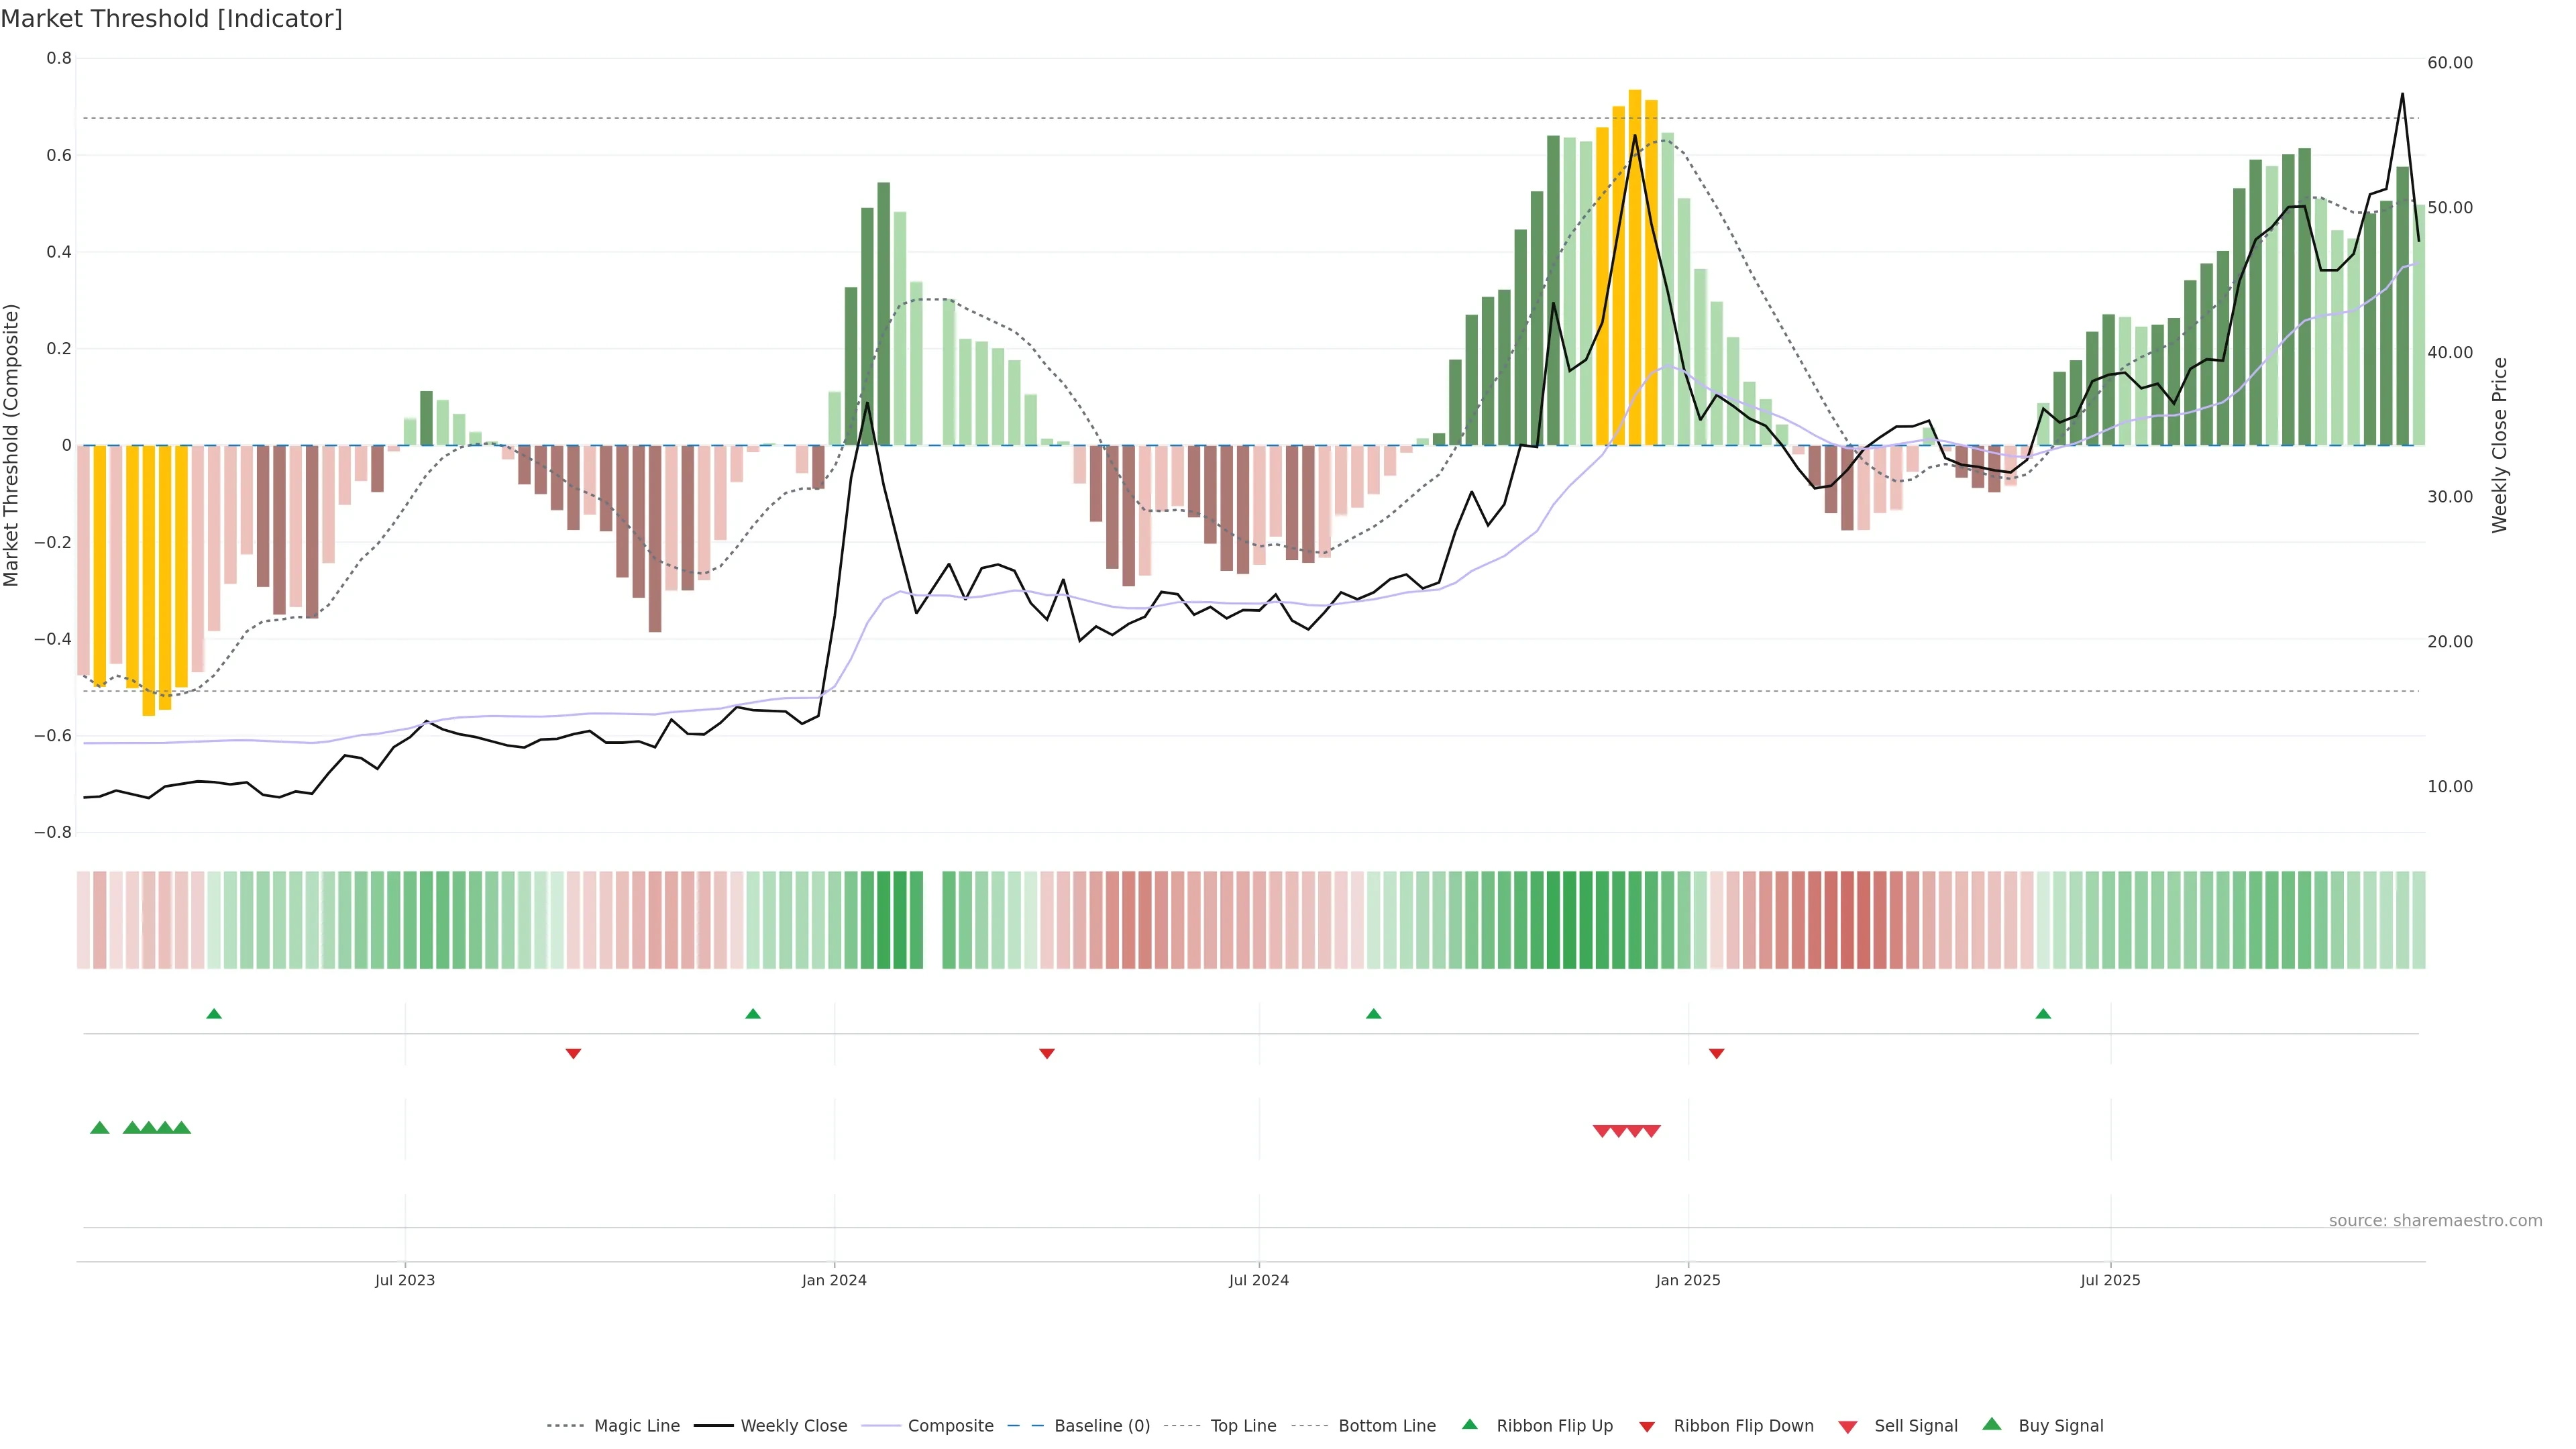
Task: Click the Buy Signal legend triangle
Action: click(1992, 1424)
